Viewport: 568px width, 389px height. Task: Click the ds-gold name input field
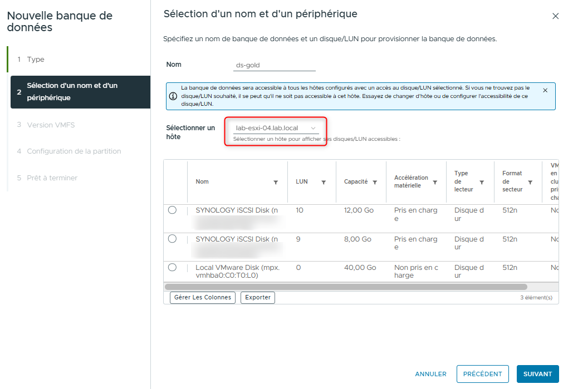pyautogui.click(x=274, y=64)
